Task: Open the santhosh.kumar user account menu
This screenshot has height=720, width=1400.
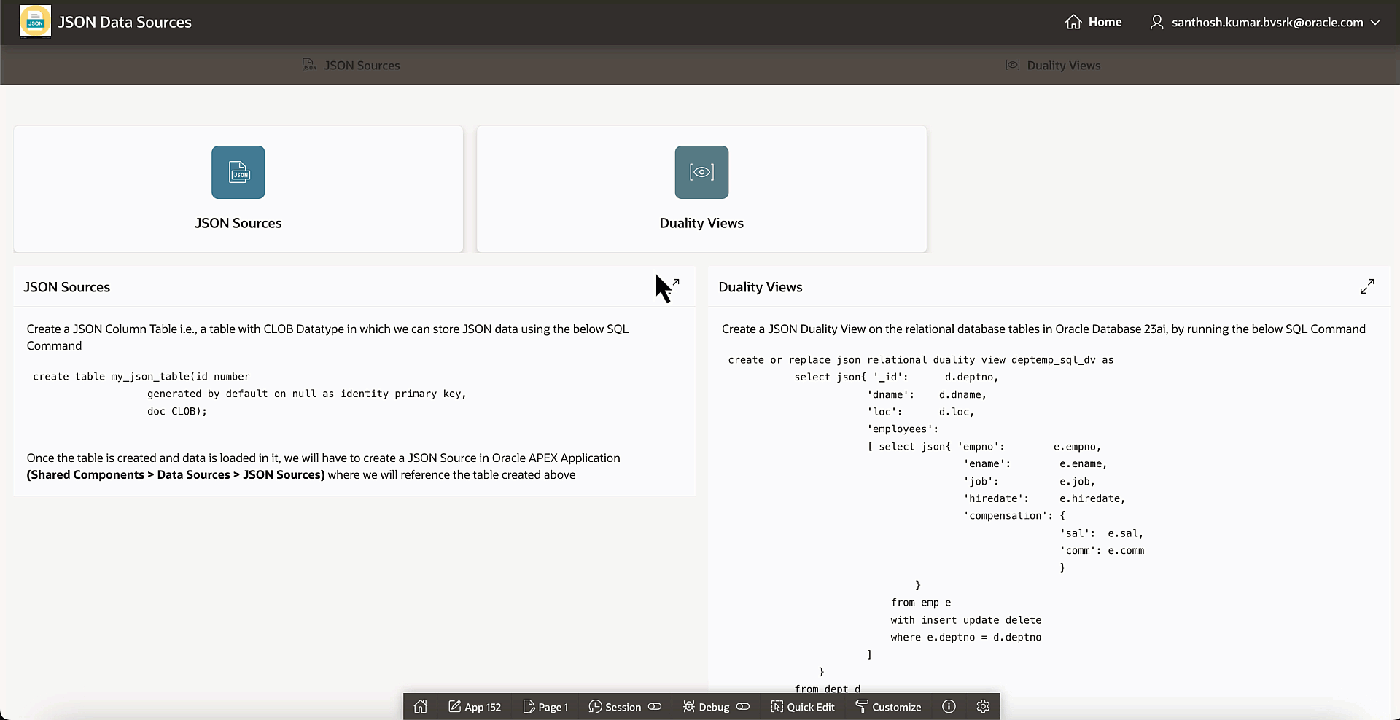Action: tap(1265, 22)
